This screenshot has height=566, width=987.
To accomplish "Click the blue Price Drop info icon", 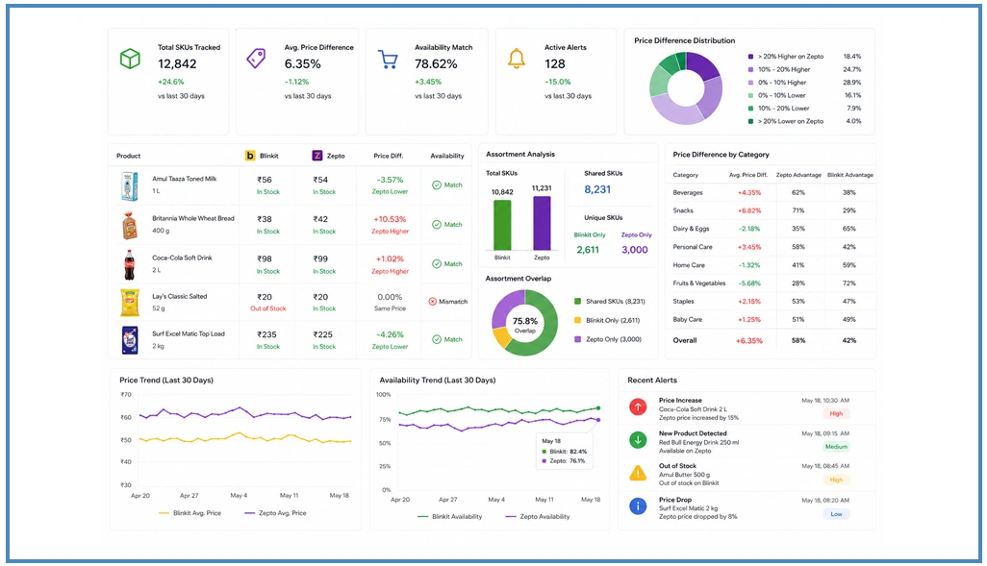I will (638, 505).
